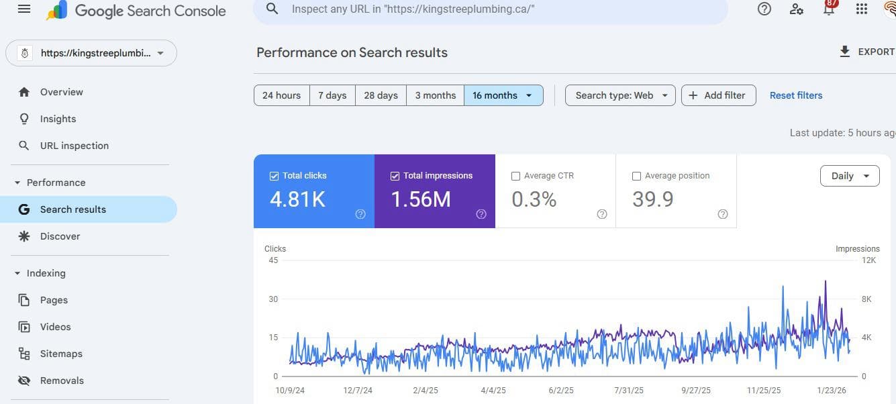Open the notifications bell showing 87
This screenshot has height=404, width=896.
[828, 9]
